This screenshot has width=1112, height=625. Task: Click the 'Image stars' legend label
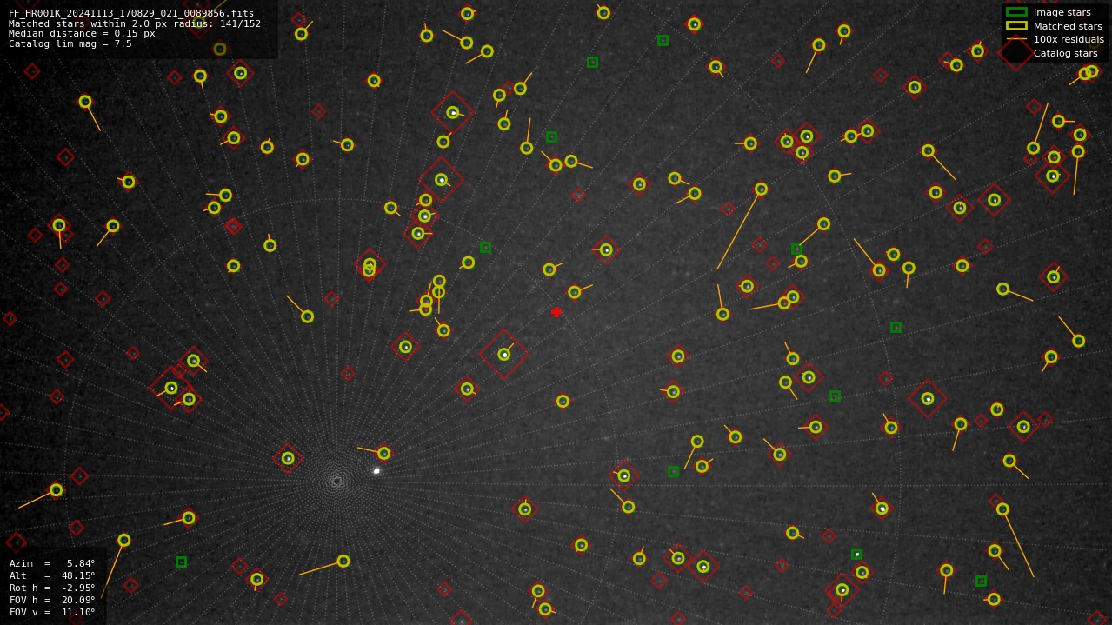[x=1062, y=12]
